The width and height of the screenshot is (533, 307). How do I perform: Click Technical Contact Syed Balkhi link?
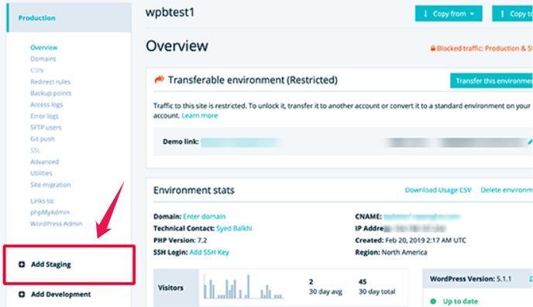pos(234,228)
